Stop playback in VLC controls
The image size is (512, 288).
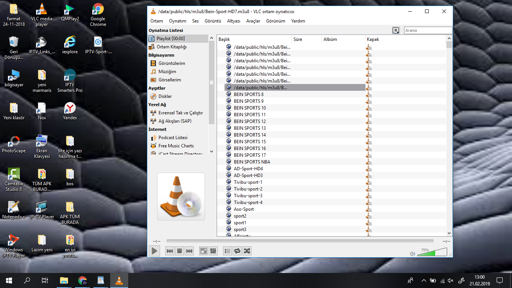[x=180, y=251]
